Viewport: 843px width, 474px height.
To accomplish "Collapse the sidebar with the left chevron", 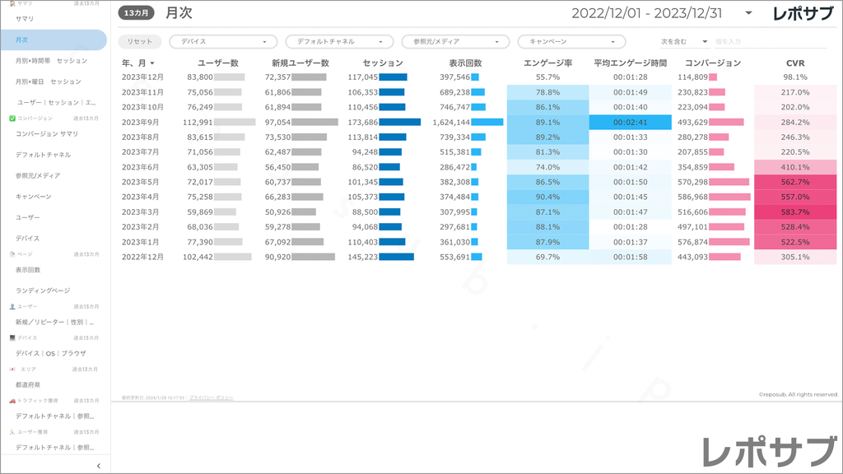I will (98, 466).
